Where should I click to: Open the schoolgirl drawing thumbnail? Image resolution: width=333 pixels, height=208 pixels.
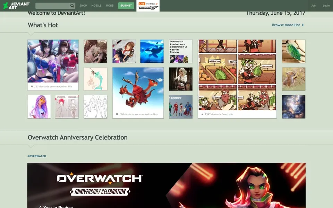[x=124, y=51]
